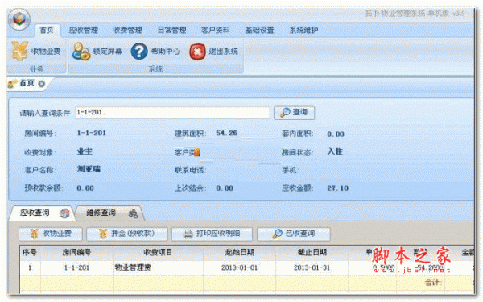Click the cube icon on 应收查询 tab
Viewport: 483px width, 302px height.
click(64, 213)
